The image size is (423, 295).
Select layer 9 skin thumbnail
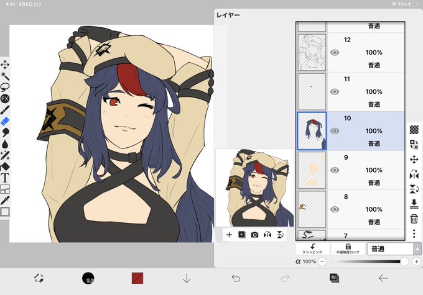(312, 170)
